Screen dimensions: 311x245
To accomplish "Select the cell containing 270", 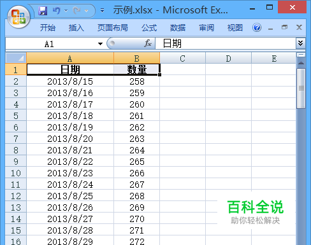I will point(136,219).
